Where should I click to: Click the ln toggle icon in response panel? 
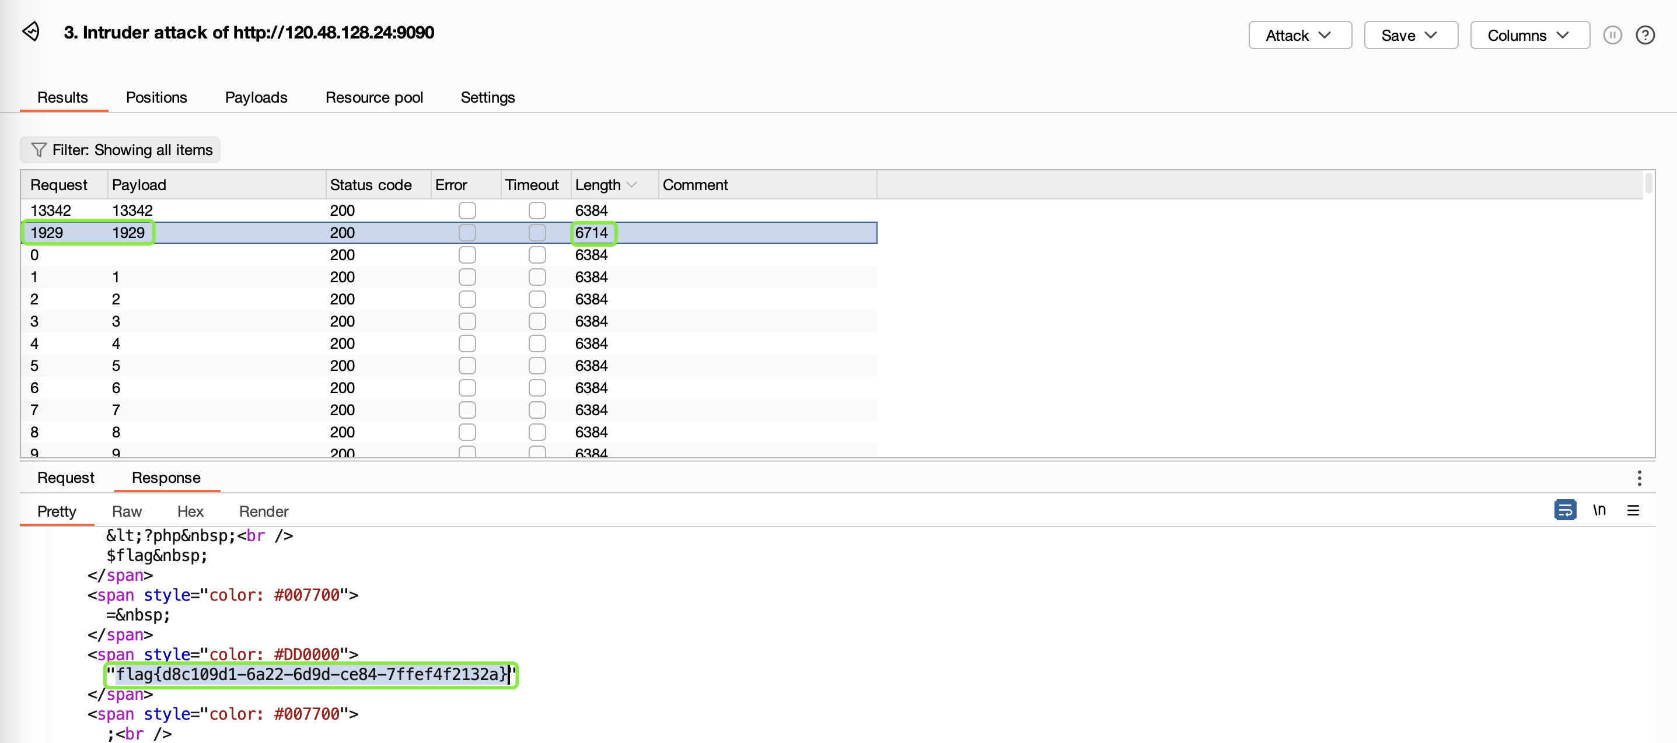point(1601,510)
